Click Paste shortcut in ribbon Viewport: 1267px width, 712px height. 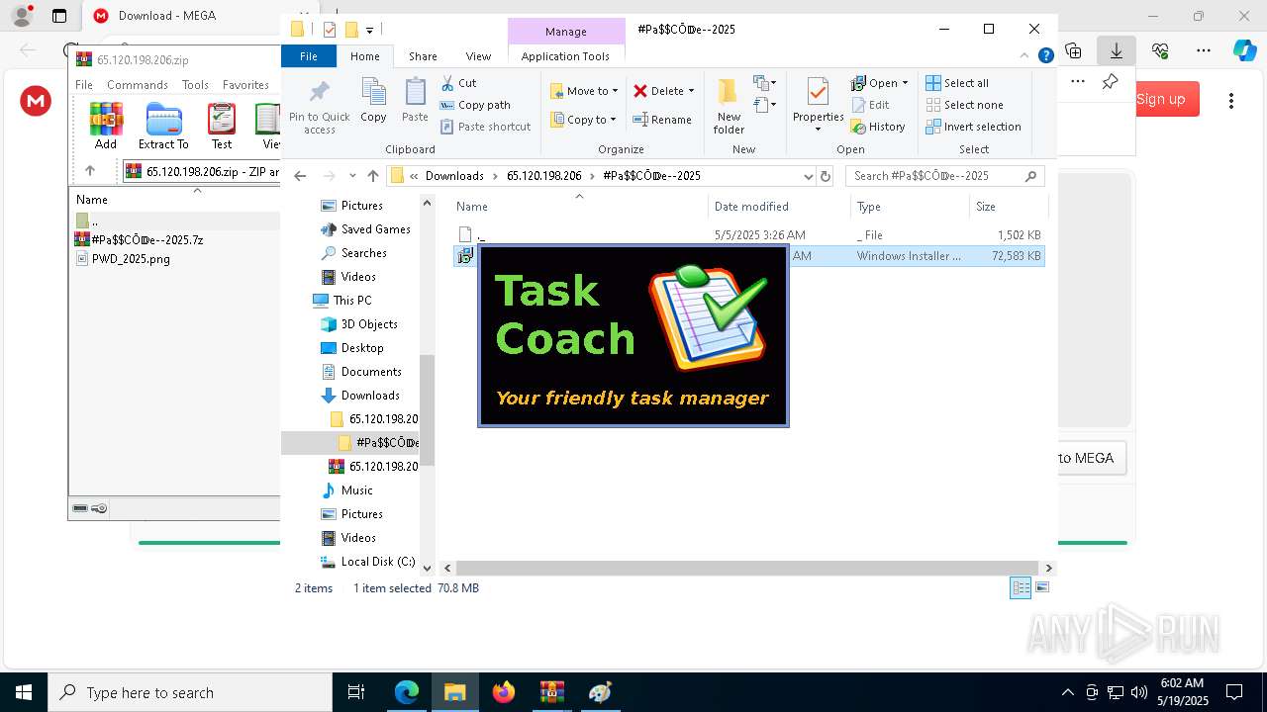(x=485, y=127)
